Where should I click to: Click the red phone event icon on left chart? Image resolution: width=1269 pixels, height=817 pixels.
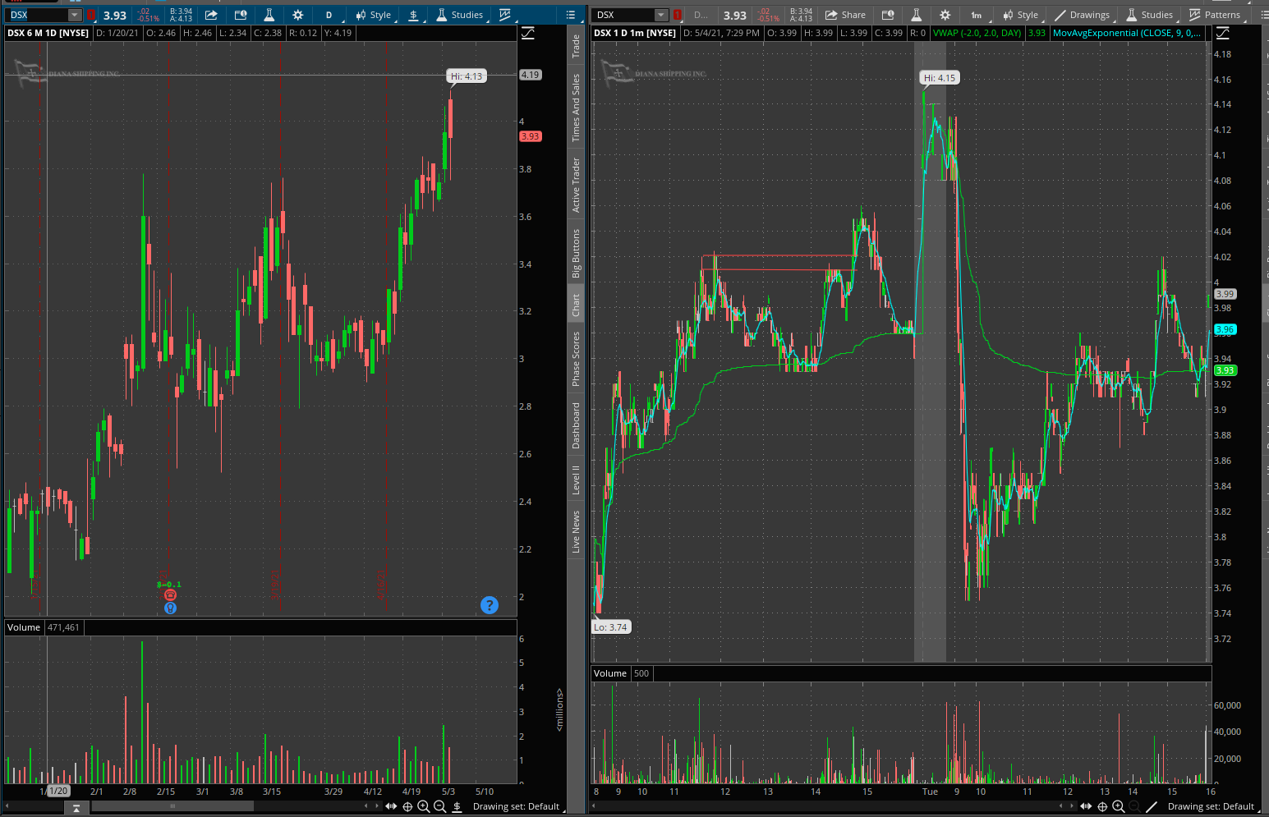(x=170, y=594)
